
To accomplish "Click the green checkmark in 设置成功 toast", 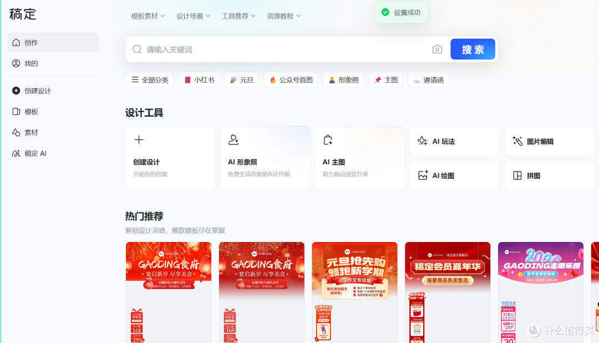I will pyautogui.click(x=385, y=12).
